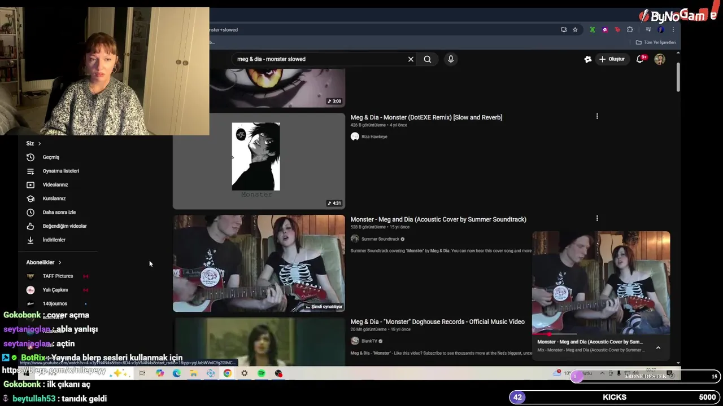Click the magnifier search button
Image resolution: width=723 pixels, height=406 pixels.
(428, 59)
